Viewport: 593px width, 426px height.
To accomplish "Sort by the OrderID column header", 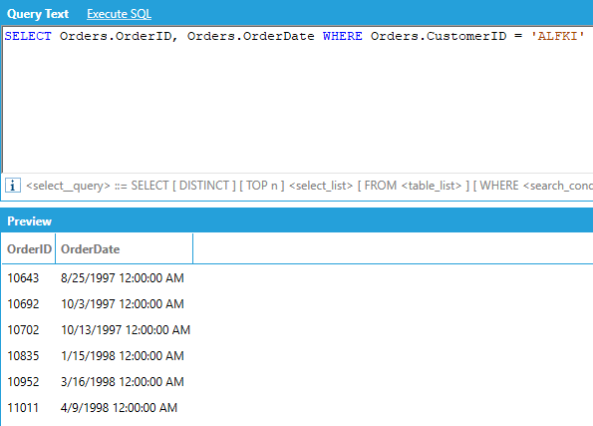I will coord(29,249).
